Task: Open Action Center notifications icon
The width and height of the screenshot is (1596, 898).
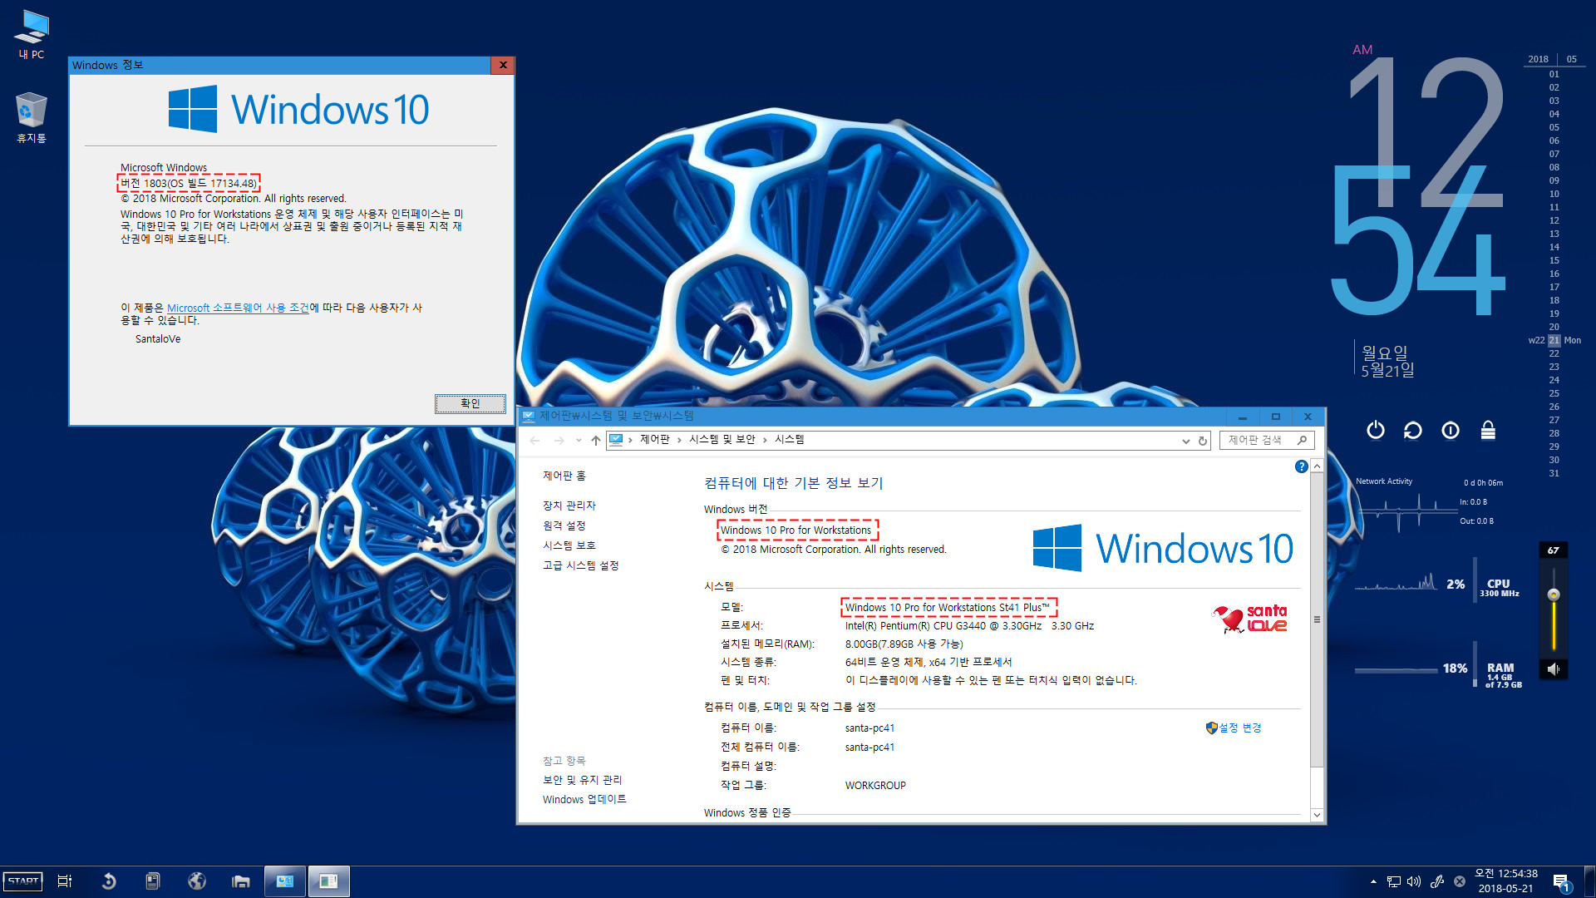Action: pyautogui.click(x=1561, y=882)
